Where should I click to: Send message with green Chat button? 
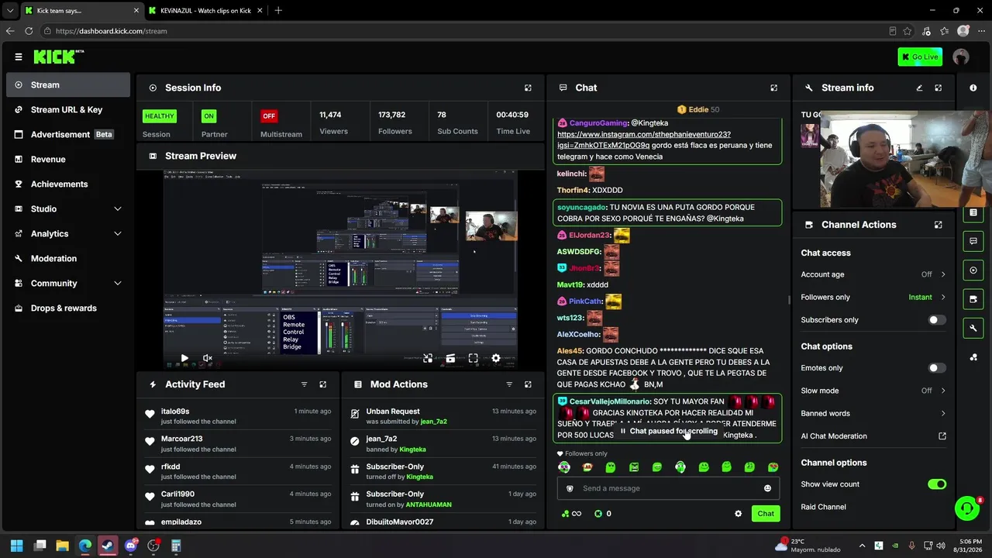pos(766,514)
